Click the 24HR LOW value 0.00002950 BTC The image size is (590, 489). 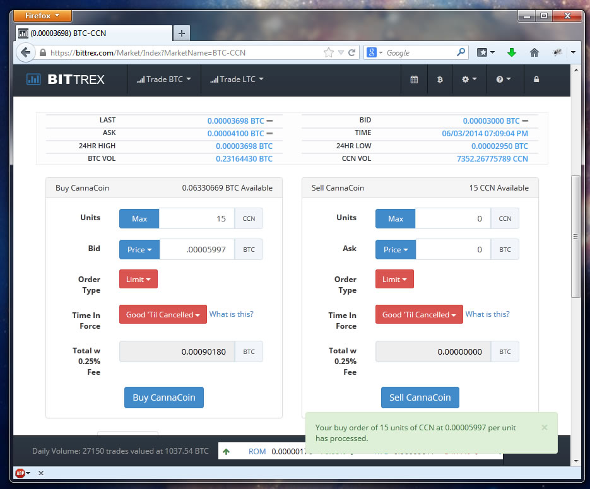tap(500, 146)
